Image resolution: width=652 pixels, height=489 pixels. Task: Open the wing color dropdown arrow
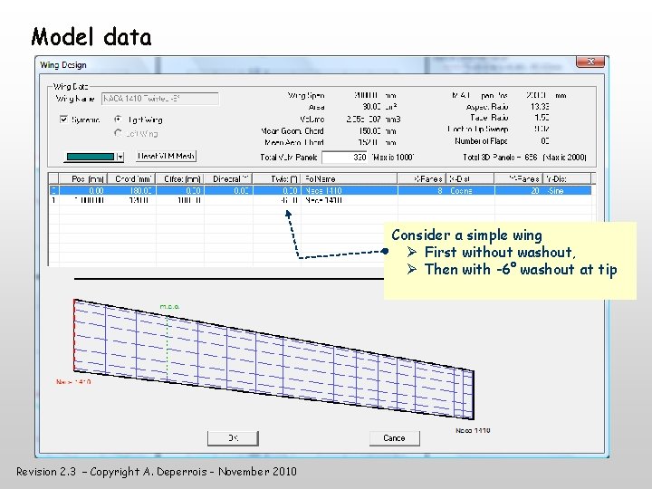(x=120, y=157)
